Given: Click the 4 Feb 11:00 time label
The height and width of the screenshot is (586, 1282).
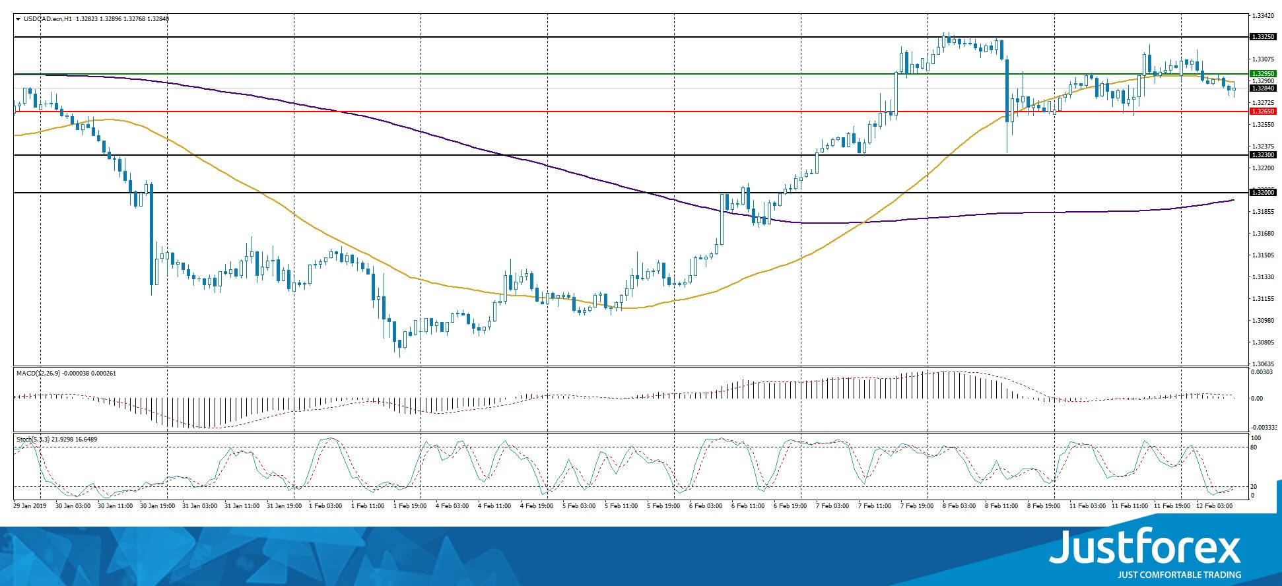Looking at the screenshot, I should [x=494, y=506].
